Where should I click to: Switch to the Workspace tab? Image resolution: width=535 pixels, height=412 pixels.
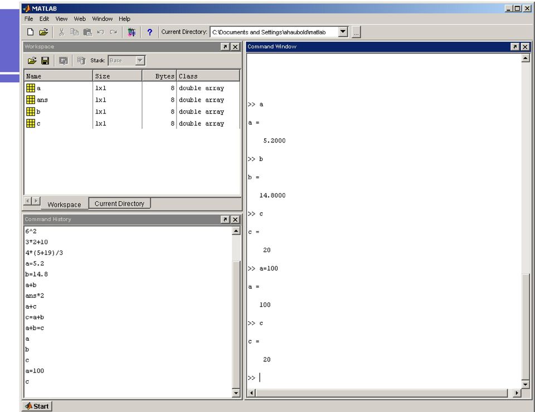coord(65,204)
